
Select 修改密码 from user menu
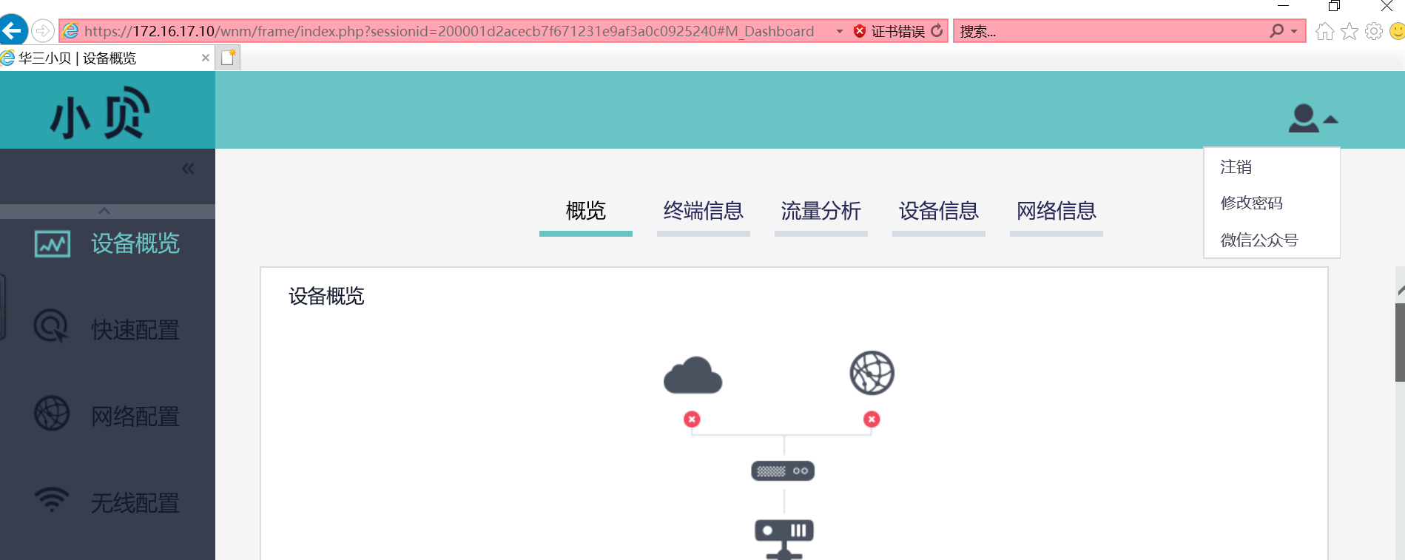pos(1252,203)
